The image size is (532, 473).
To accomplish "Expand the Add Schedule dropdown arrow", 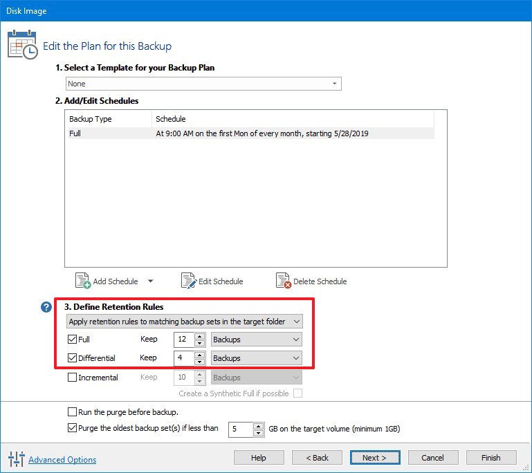I will click(151, 281).
